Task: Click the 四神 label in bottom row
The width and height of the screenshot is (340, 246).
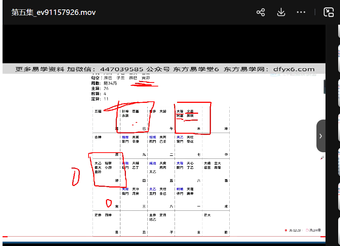Action: coord(108,215)
